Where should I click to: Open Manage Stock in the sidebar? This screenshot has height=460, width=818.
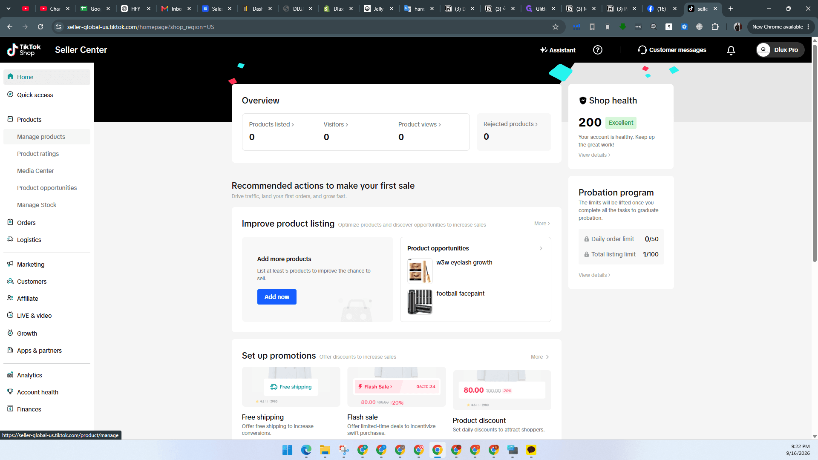(47, 205)
